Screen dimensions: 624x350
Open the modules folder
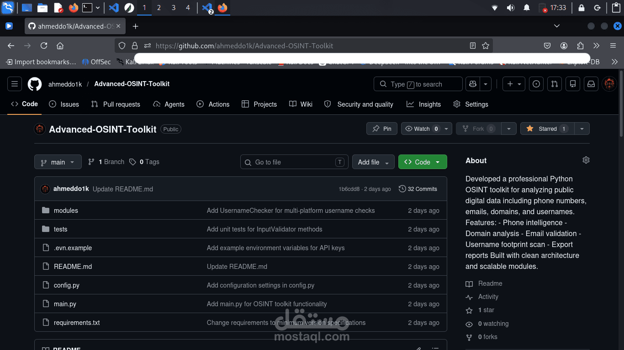(66, 211)
